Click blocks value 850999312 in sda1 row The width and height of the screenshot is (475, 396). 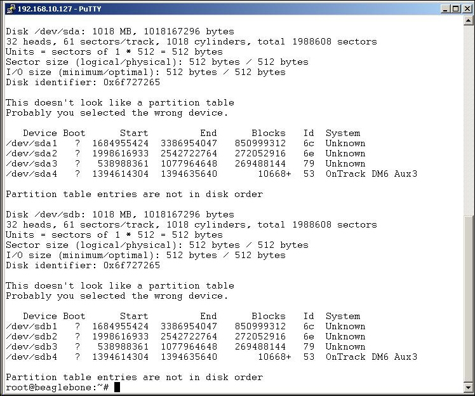(x=260, y=144)
